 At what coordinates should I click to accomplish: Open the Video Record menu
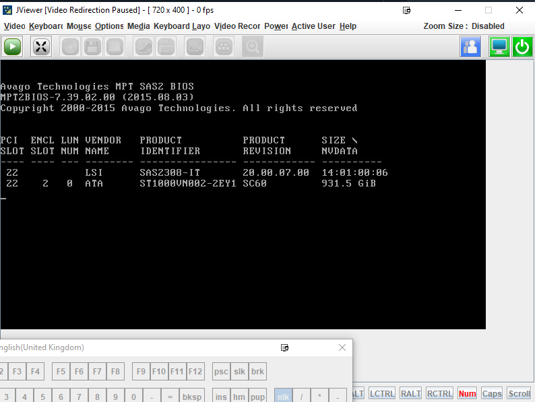(x=237, y=26)
